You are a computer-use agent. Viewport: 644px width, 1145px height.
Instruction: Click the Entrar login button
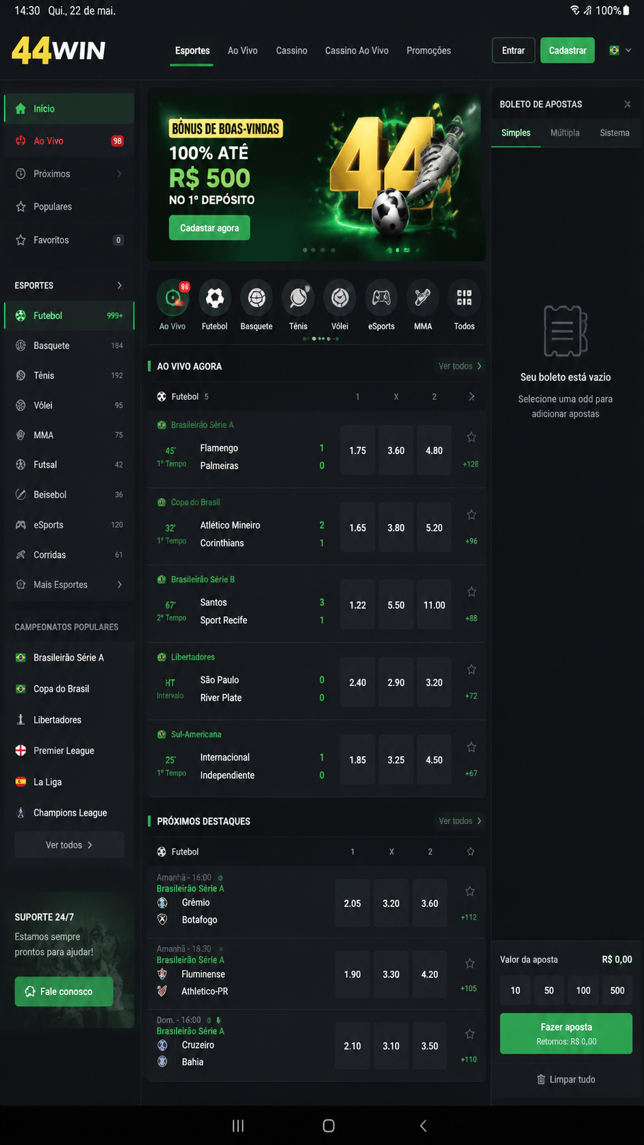513,51
